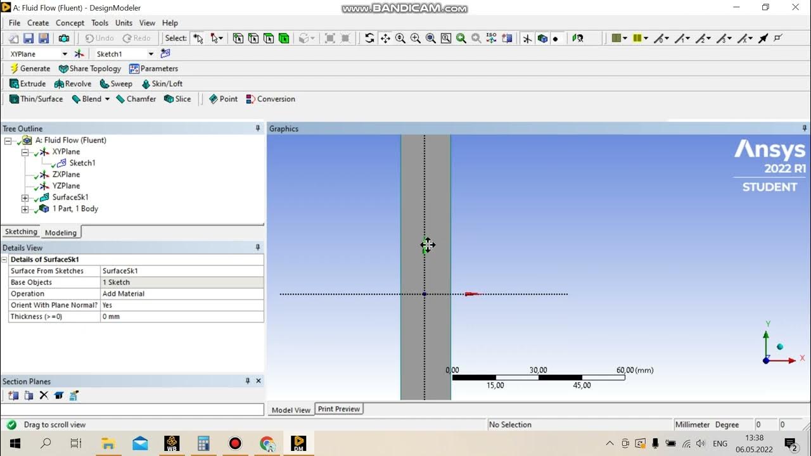
Task: Toggle the Display Points dot button
Action: tap(556, 39)
